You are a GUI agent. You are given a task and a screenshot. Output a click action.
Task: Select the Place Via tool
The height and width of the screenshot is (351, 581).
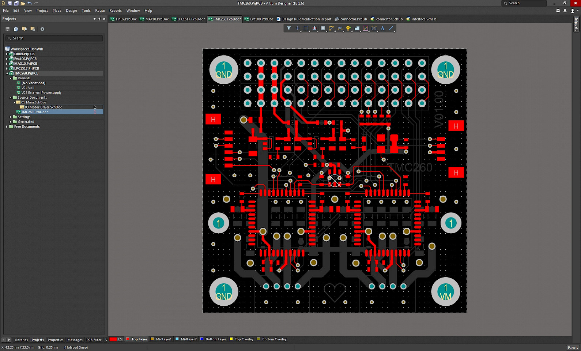(348, 28)
